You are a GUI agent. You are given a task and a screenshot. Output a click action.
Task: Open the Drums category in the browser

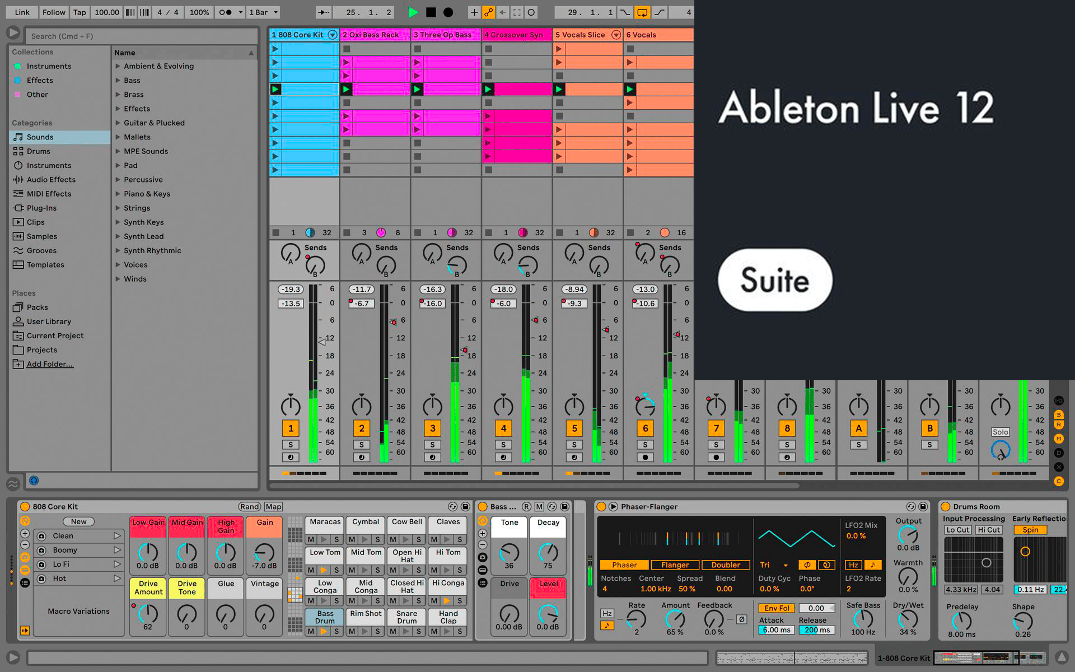pyautogui.click(x=38, y=151)
